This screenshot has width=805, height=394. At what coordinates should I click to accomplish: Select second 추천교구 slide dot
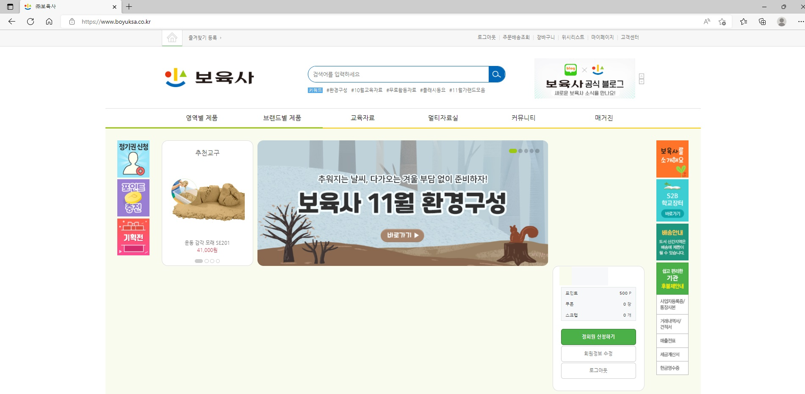pyautogui.click(x=207, y=261)
